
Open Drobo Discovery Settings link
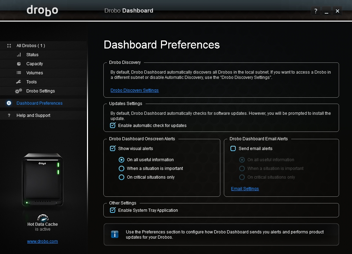(x=134, y=90)
